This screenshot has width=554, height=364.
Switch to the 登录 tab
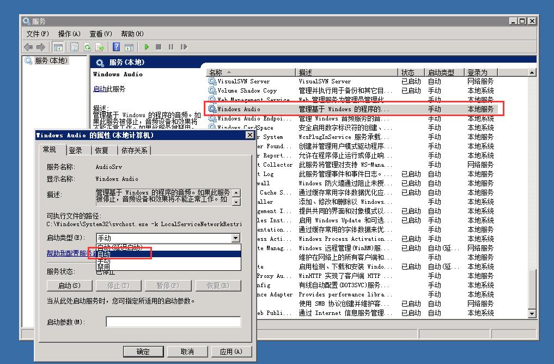(x=75, y=150)
